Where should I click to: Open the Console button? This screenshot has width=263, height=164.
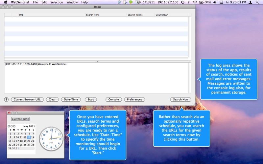(x=113, y=99)
